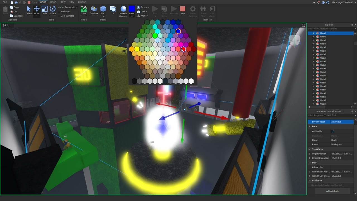This screenshot has width=357, height=201.
Task: Pick the highlighted red hexagon swatch
Action: (x=183, y=49)
